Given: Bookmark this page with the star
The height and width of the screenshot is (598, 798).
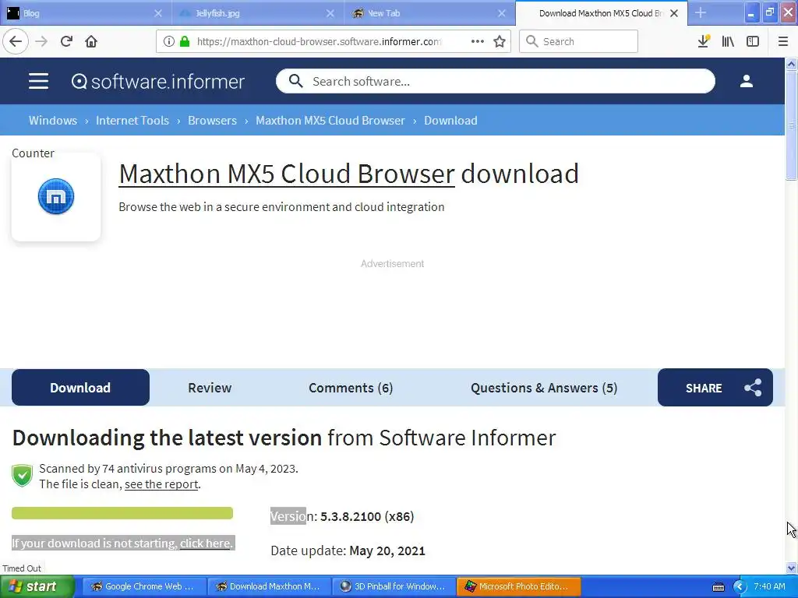Looking at the screenshot, I should pos(500,41).
